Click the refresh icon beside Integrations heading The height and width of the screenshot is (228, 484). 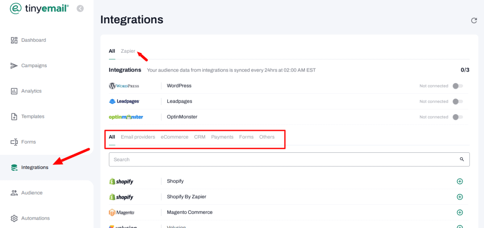(x=474, y=21)
